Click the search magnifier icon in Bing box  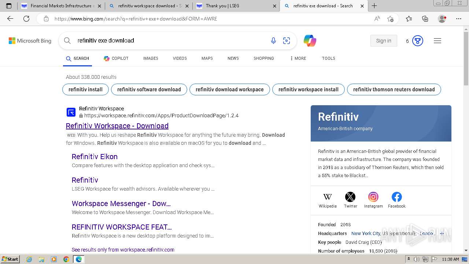67,41
